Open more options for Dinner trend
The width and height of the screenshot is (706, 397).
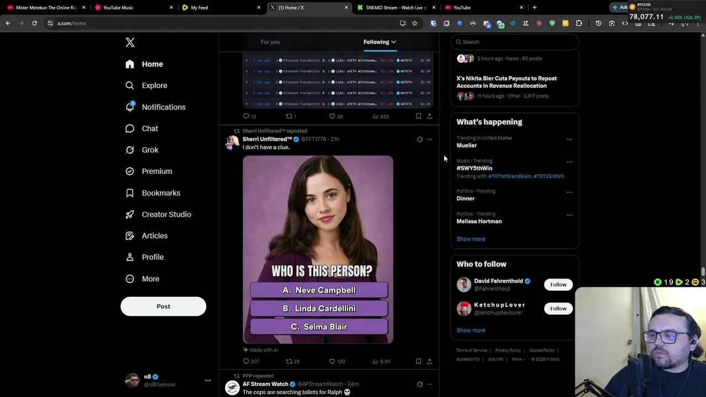569,192
